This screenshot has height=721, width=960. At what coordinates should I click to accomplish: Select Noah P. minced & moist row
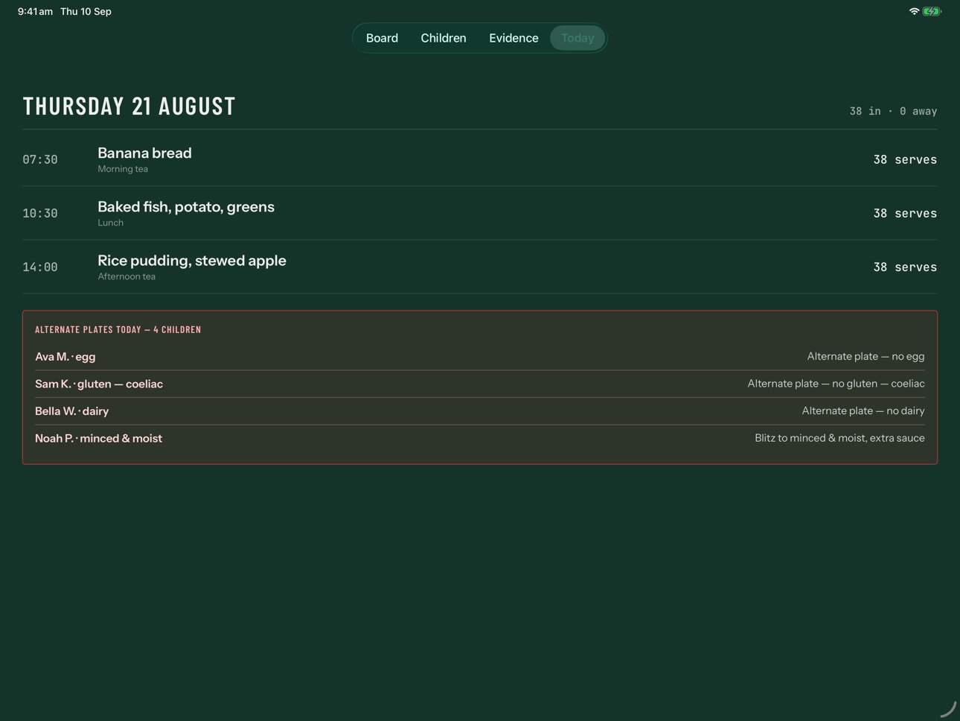coord(480,438)
